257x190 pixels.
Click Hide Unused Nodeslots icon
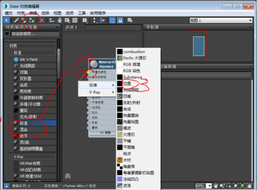click(60, 20)
